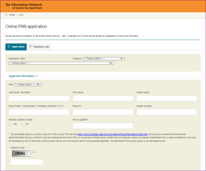Click into the PAN NUMBER field

[103, 126]
